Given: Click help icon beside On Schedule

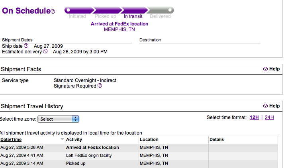Looking at the screenshot, I should (x=53, y=11).
